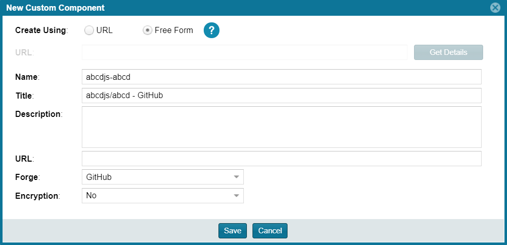Click the blue question mark help icon

pos(211,30)
